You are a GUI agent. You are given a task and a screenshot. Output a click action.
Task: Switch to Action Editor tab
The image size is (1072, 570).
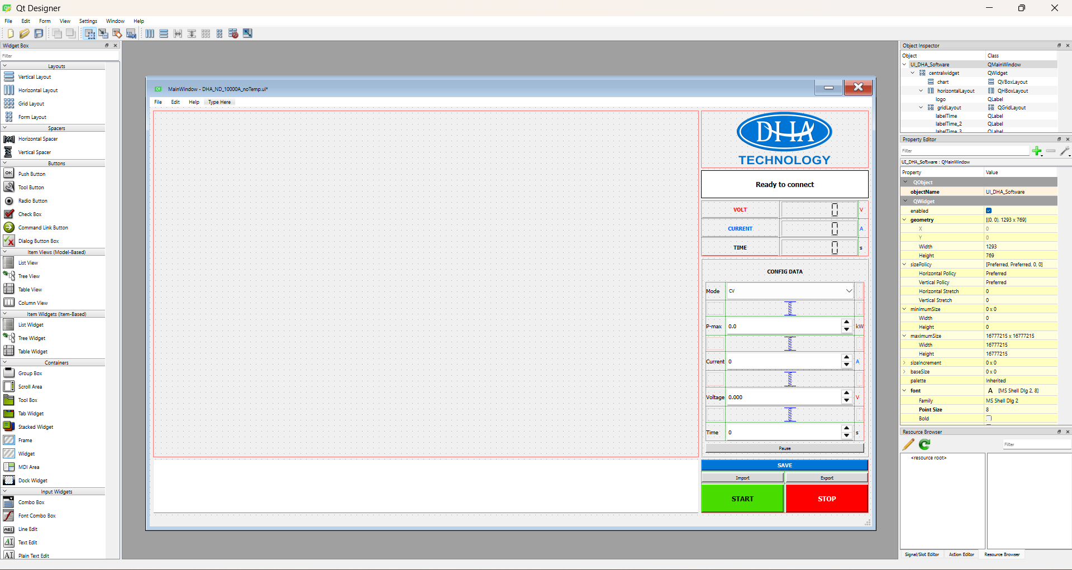pyautogui.click(x=961, y=555)
